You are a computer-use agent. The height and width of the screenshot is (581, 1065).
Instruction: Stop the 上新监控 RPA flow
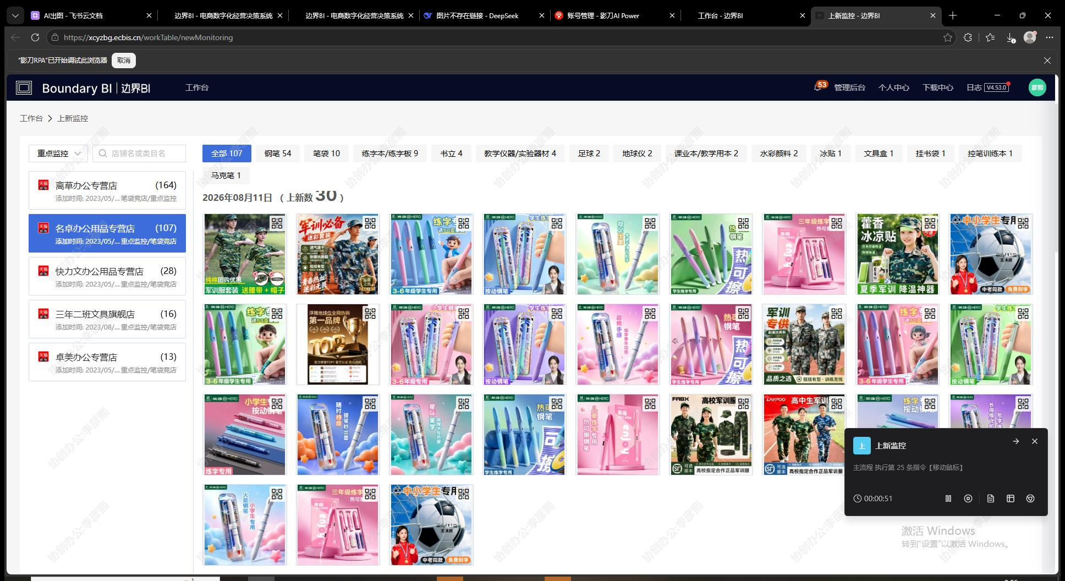point(968,498)
